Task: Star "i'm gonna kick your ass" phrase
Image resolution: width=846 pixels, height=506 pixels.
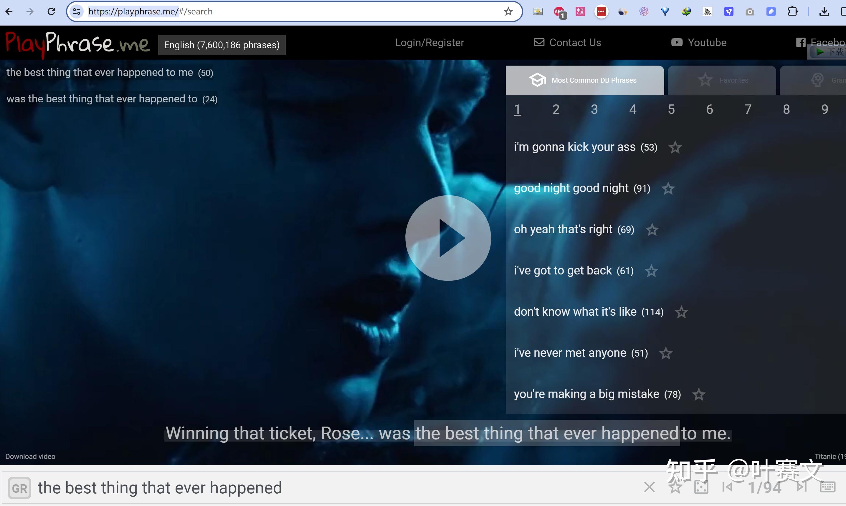Action: coord(675,148)
